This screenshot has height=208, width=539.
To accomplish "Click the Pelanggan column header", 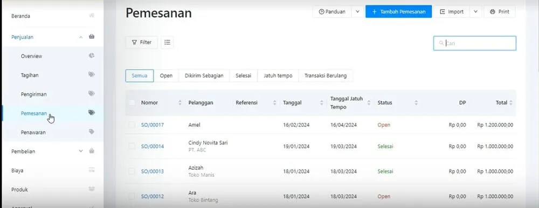I will point(201,102).
